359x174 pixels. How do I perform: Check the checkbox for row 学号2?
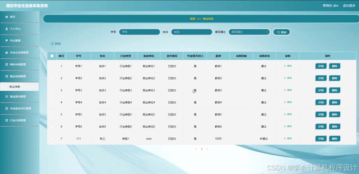pyautogui.click(x=51, y=78)
